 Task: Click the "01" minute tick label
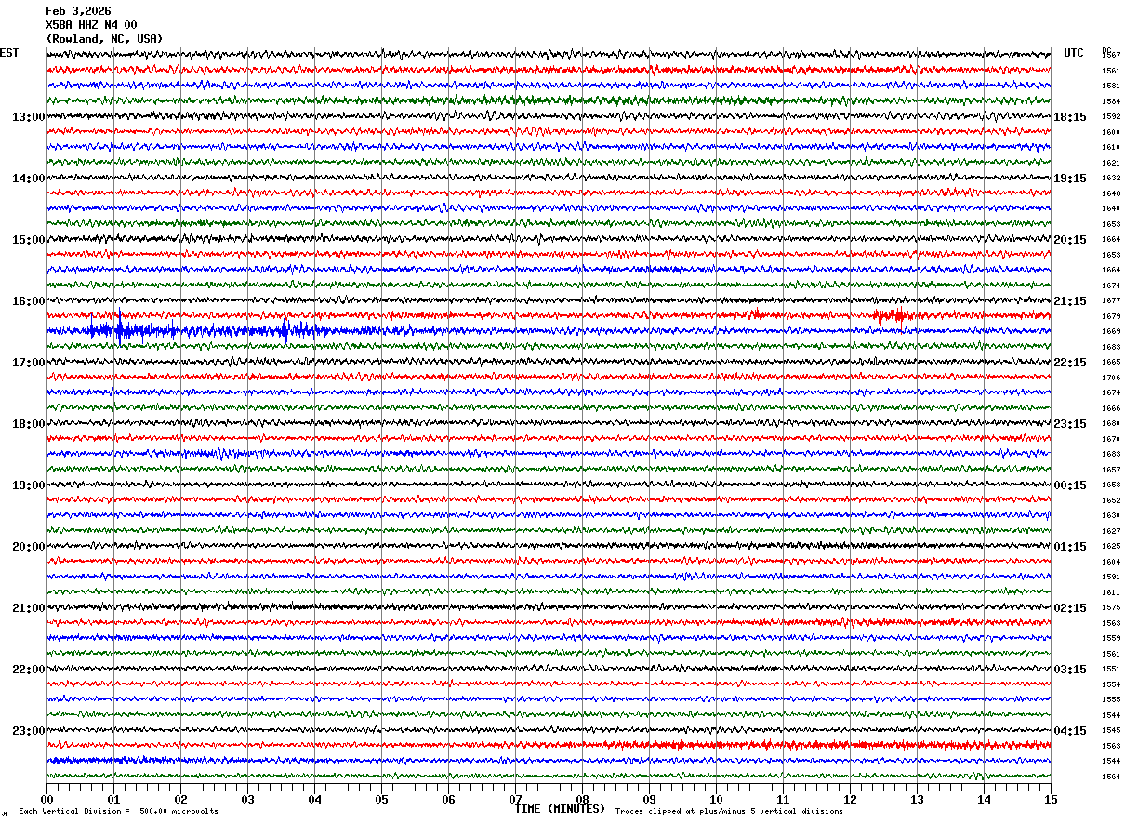click(x=113, y=799)
